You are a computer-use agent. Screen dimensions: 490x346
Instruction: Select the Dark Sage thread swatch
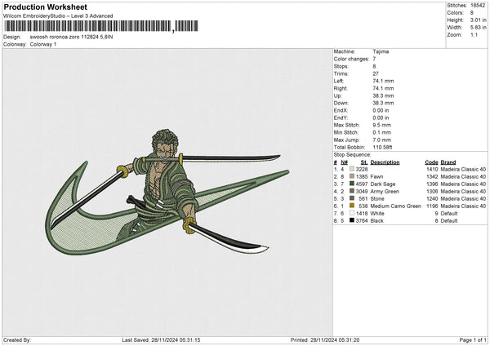click(351, 184)
